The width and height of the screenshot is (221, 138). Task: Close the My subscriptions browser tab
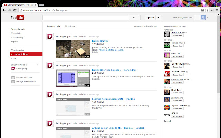[x=35, y=5]
